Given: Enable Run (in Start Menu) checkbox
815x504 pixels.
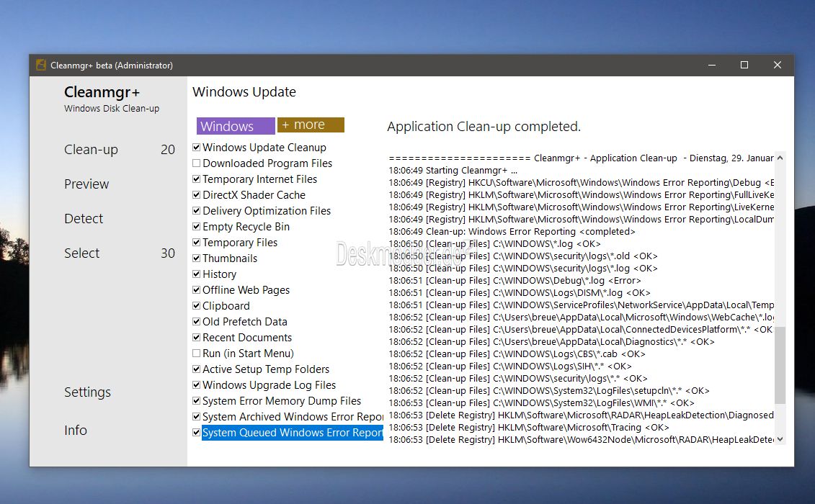Looking at the screenshot, I should (x=197, y=354).
